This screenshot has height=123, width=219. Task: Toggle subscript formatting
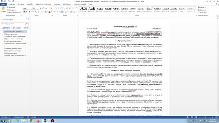(36, 12)
